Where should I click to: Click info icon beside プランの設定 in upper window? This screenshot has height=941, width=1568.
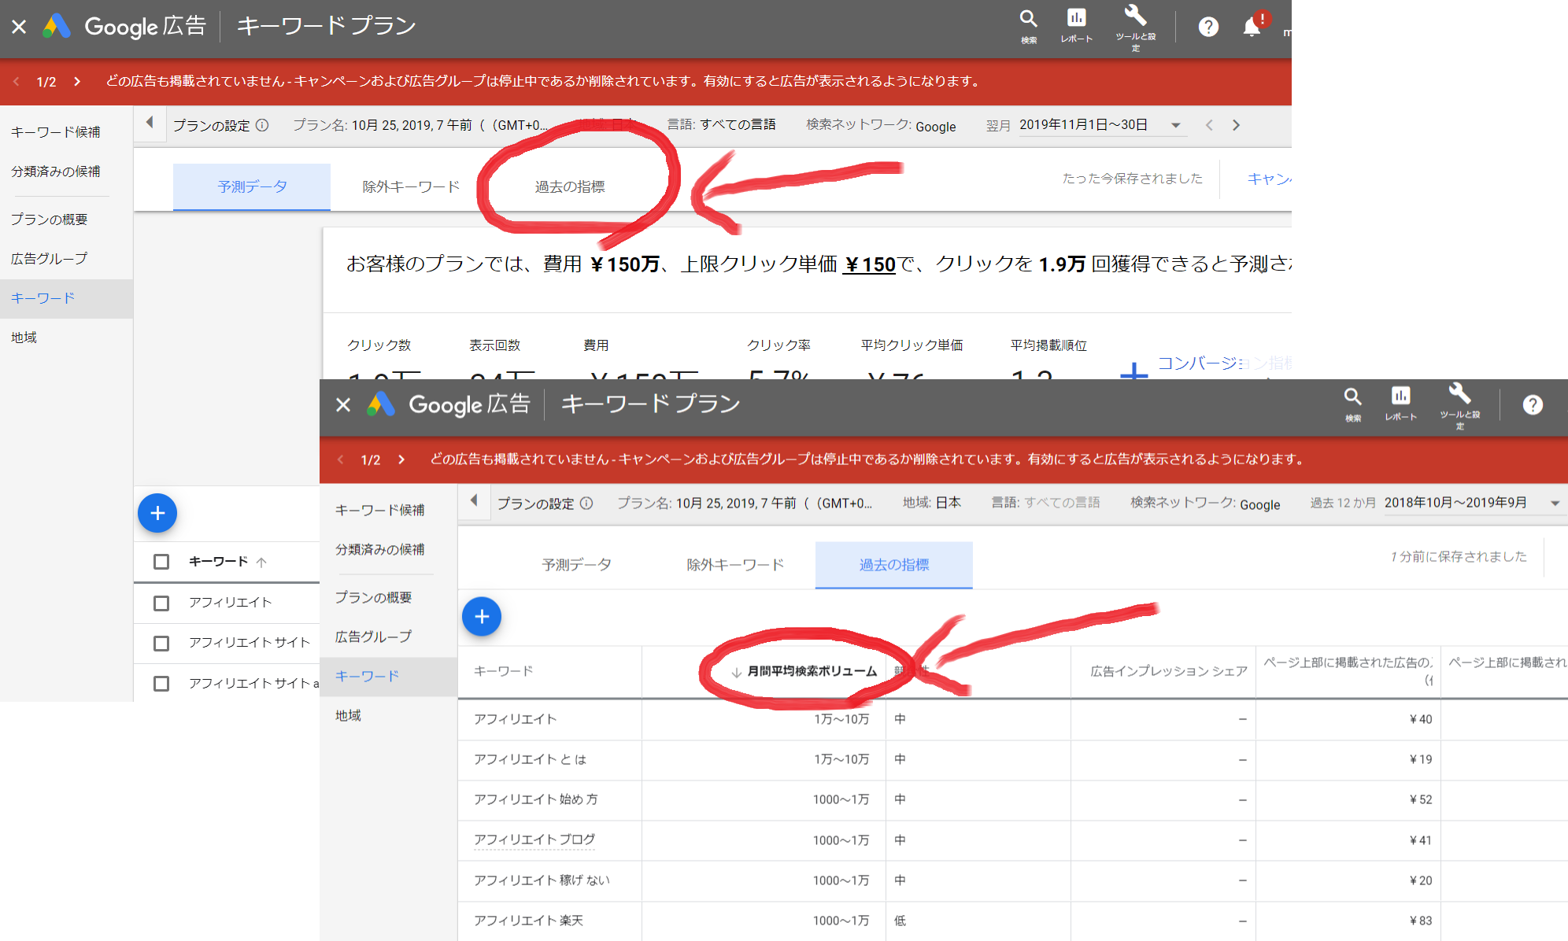[x=262, y=125]
